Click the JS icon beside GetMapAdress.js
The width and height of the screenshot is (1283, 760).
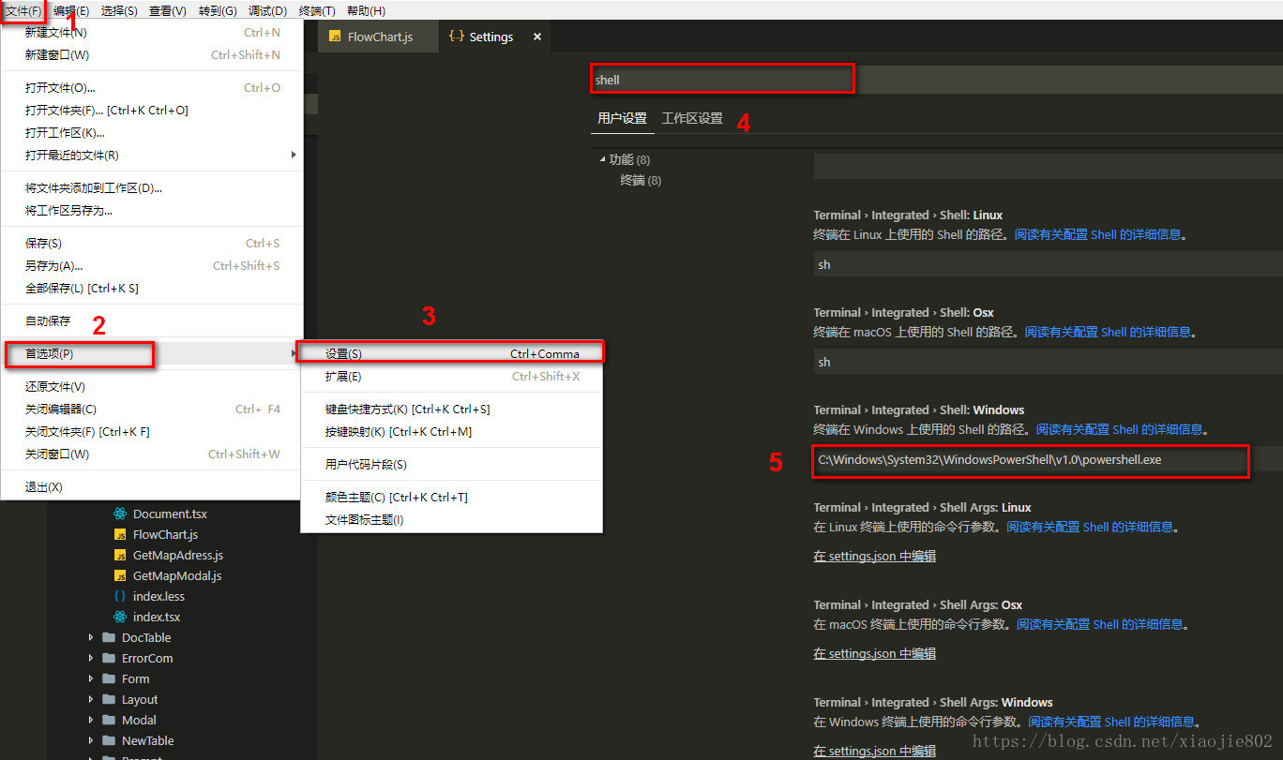coord(120,555)
